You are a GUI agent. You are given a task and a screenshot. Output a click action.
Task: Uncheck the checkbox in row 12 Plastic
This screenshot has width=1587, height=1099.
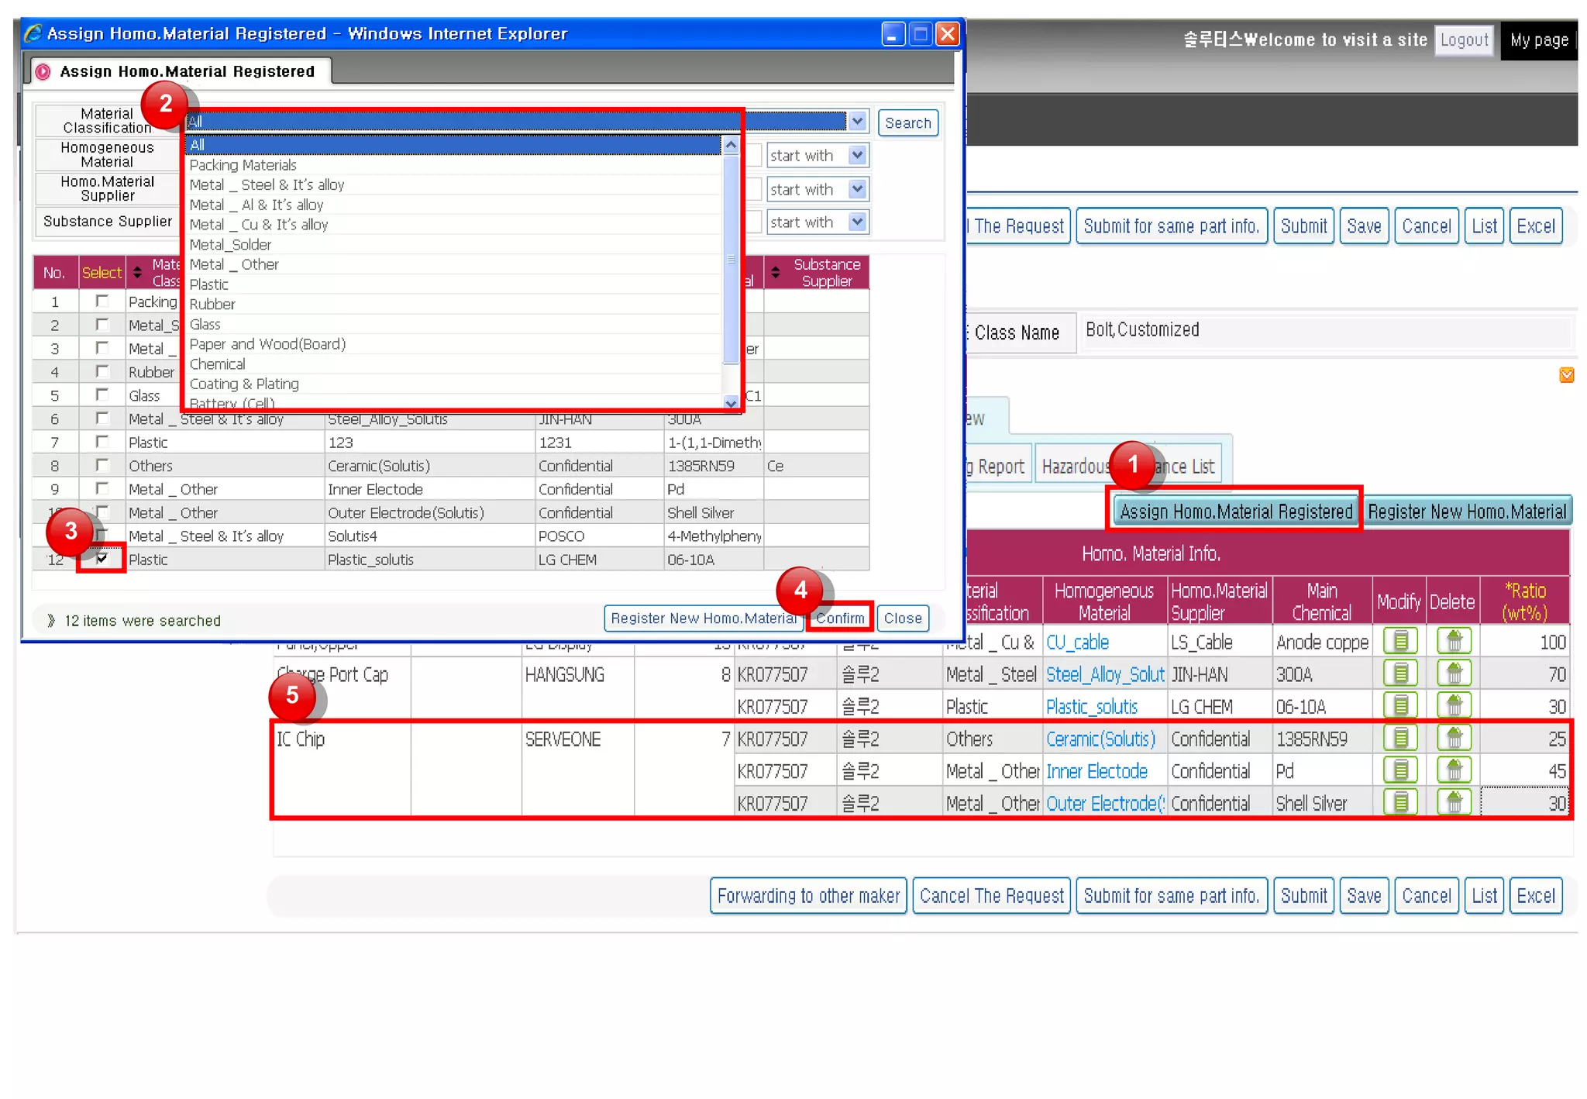click(102, 558)
